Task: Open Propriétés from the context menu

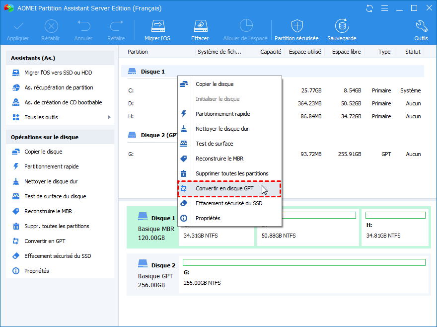Action: point(208,218)
